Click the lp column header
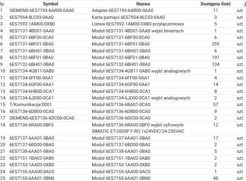This screenshot has width=246, height=181. pyautogui.click(x=2, y=4)
